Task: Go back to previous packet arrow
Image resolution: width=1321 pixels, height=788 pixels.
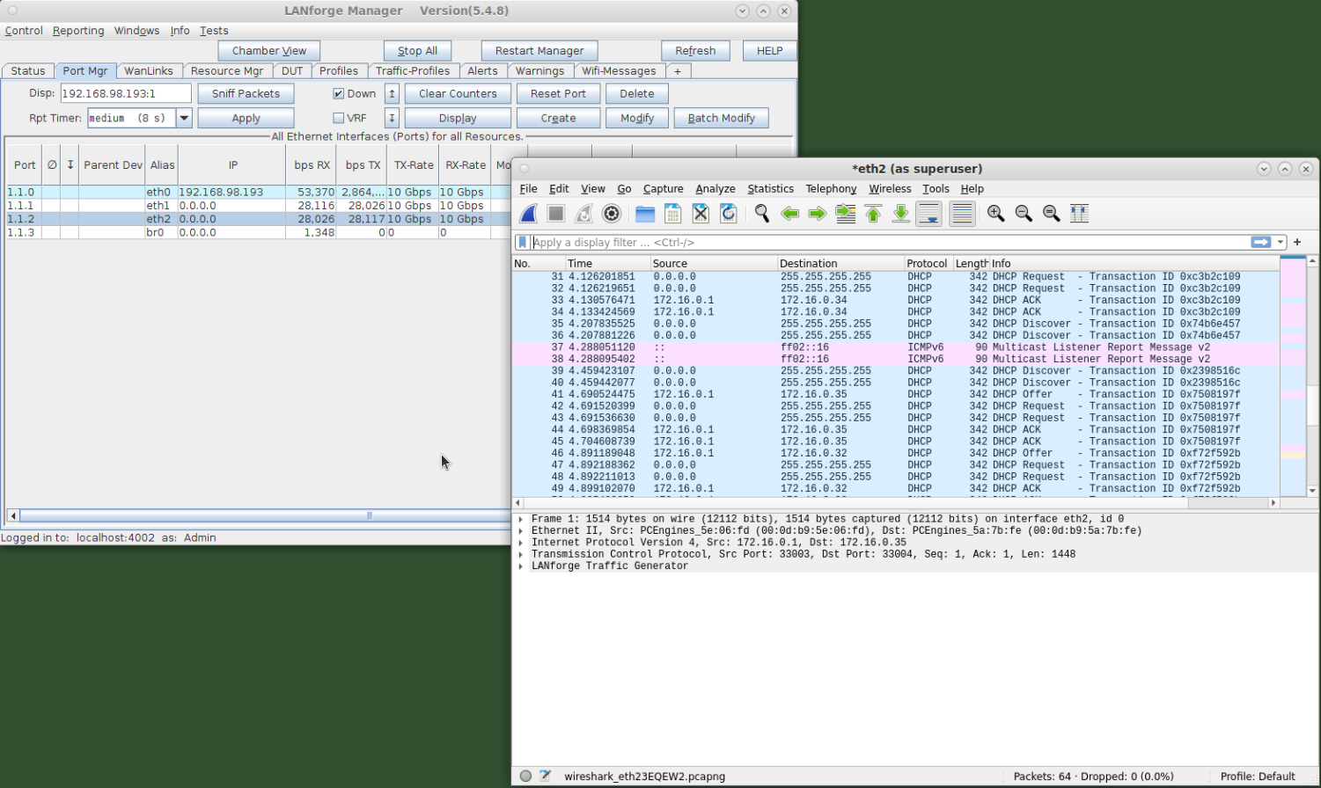Action: pos(790,214)
